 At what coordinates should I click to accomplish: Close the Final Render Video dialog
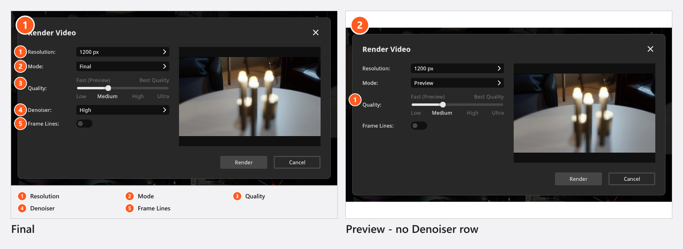pyautogui.click(x=315, y=33)
